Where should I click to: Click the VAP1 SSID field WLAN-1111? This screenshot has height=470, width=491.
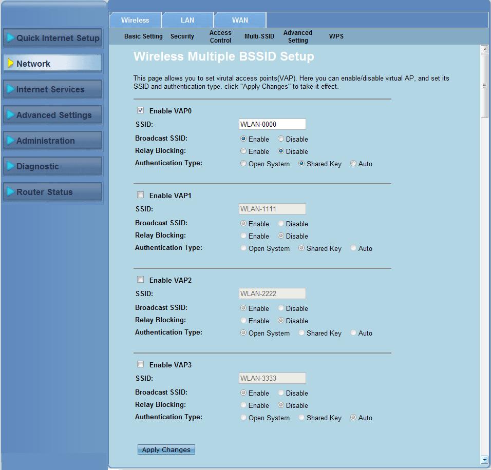pos(272,209)
